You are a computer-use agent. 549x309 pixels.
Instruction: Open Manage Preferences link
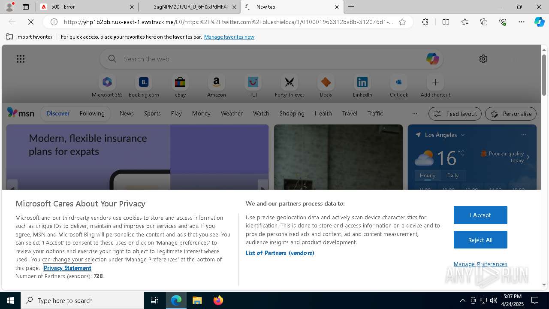pos(480,264)
